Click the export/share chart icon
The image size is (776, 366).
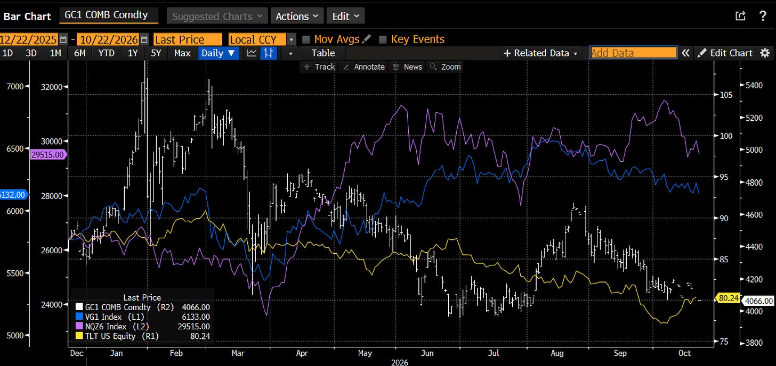pyautogui.click(x=740, y=16)
